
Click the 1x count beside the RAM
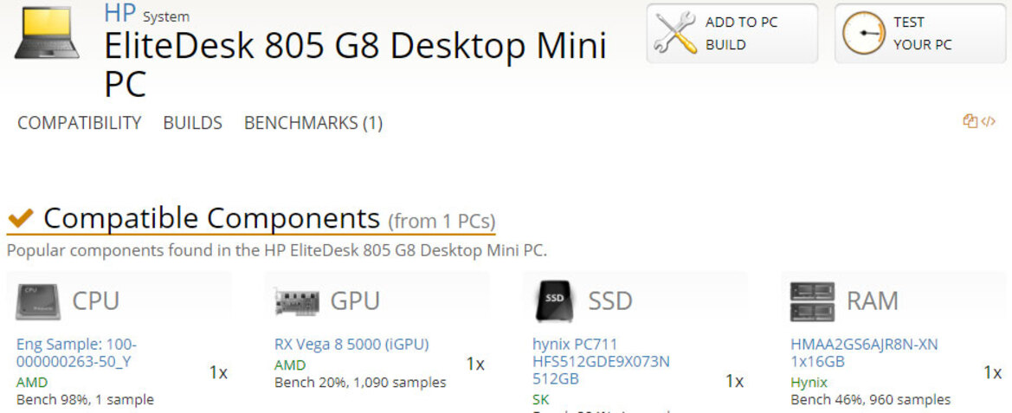point(993,372)
